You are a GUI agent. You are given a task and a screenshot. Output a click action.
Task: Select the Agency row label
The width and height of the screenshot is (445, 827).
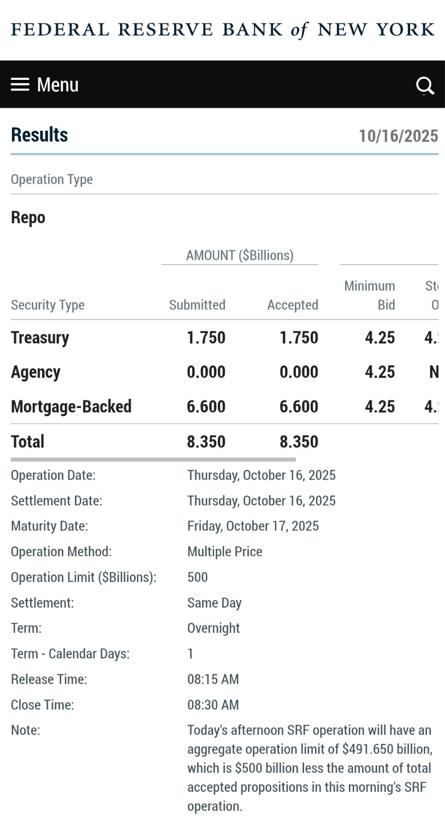point(35,372)
